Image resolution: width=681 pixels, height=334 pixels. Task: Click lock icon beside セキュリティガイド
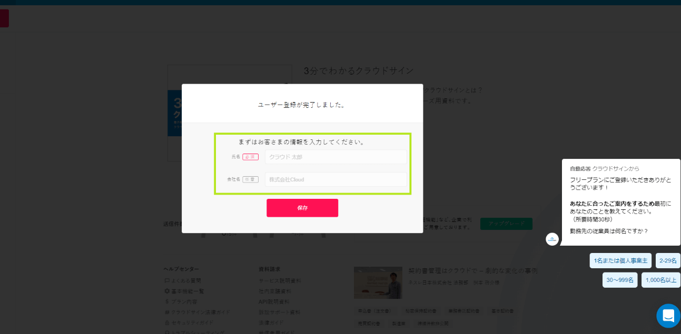(x=167, y=322)
